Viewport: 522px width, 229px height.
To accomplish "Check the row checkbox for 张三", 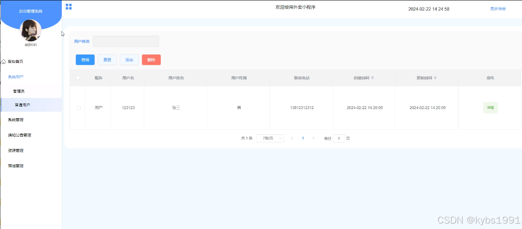I will click(78, 108).
